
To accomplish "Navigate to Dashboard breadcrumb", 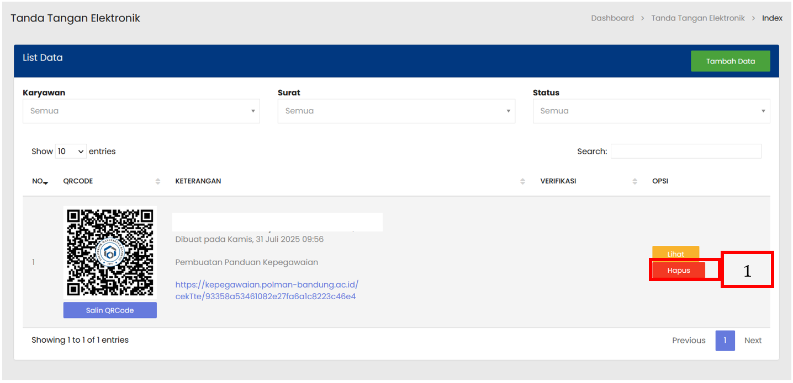I will pos(612,18).
